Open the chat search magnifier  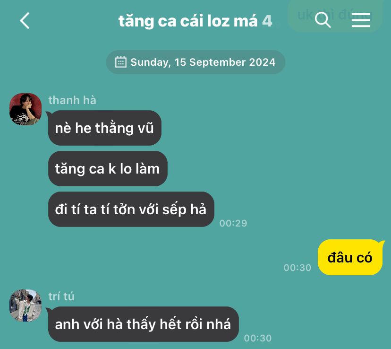(323, 20)
